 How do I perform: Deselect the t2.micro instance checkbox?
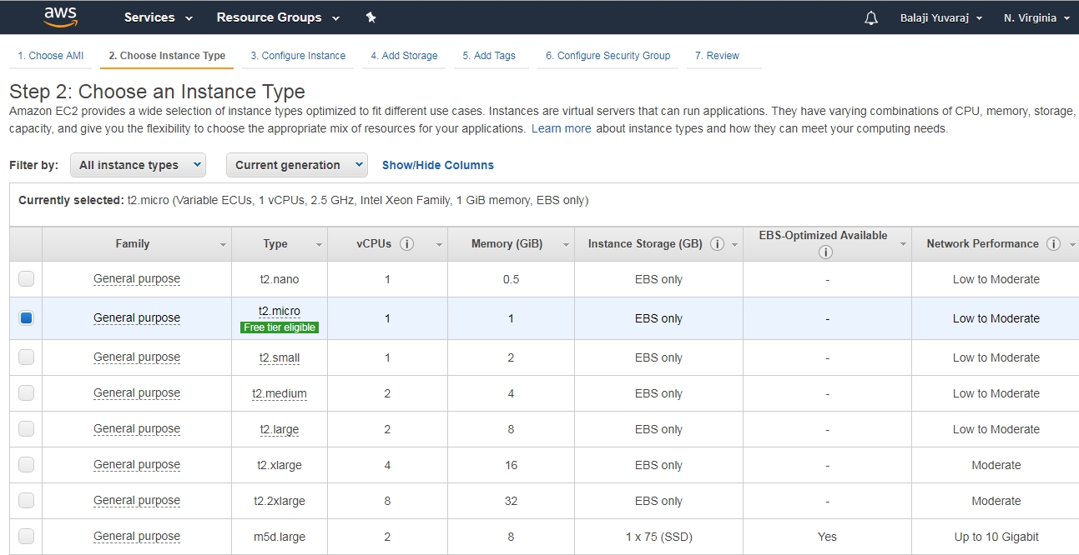(27, 318)
